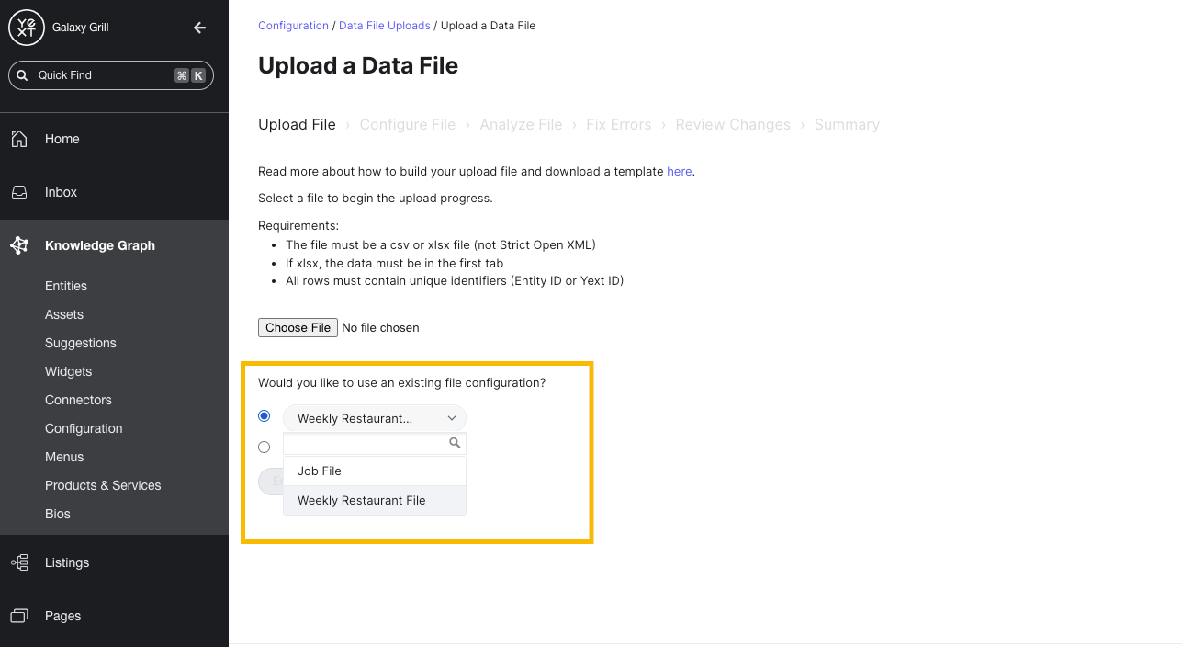Collapse the Weekly Restaurant dropdown
1182x647 pixels.
(375, 418)
